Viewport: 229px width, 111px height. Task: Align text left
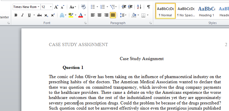click(x=93, y=15)
